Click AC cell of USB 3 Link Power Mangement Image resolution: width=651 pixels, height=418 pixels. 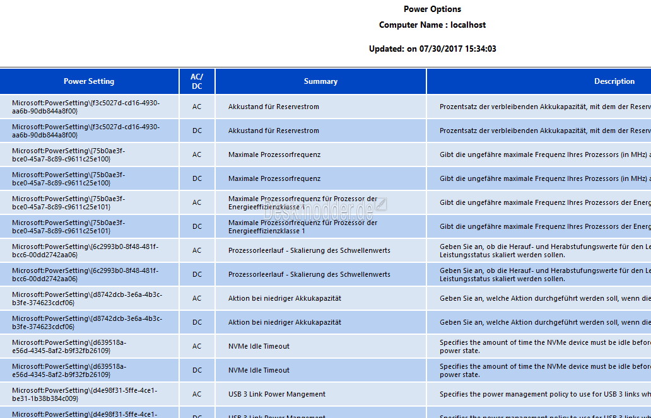pos(197,394)
